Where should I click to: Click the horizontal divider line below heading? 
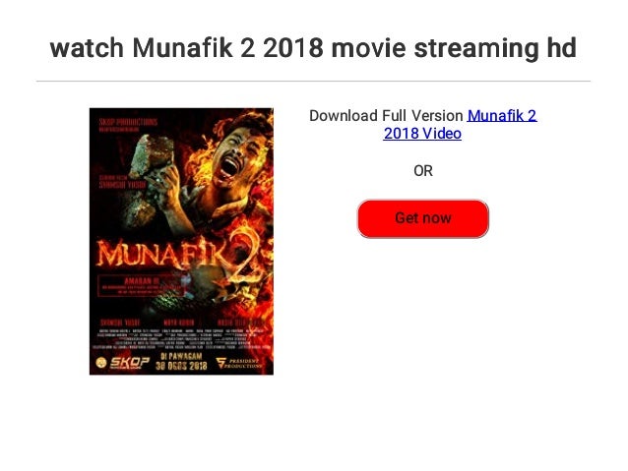(x=313, y=81)
